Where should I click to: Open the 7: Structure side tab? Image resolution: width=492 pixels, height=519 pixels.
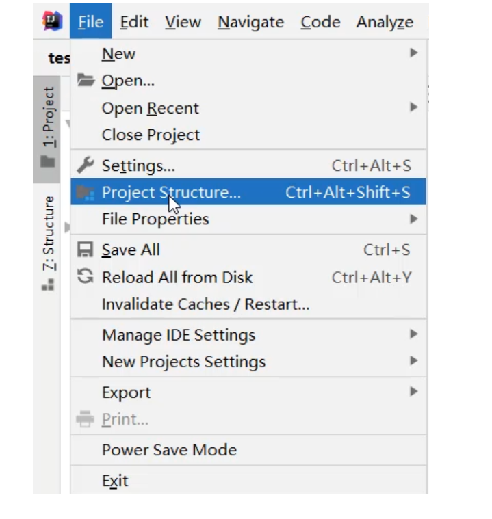point(48,232)
